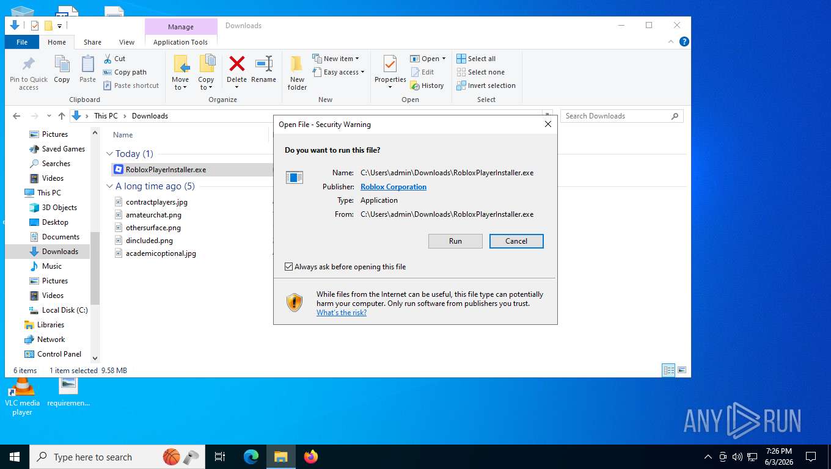Click the Cancel button in dialog

click(516, 241)
